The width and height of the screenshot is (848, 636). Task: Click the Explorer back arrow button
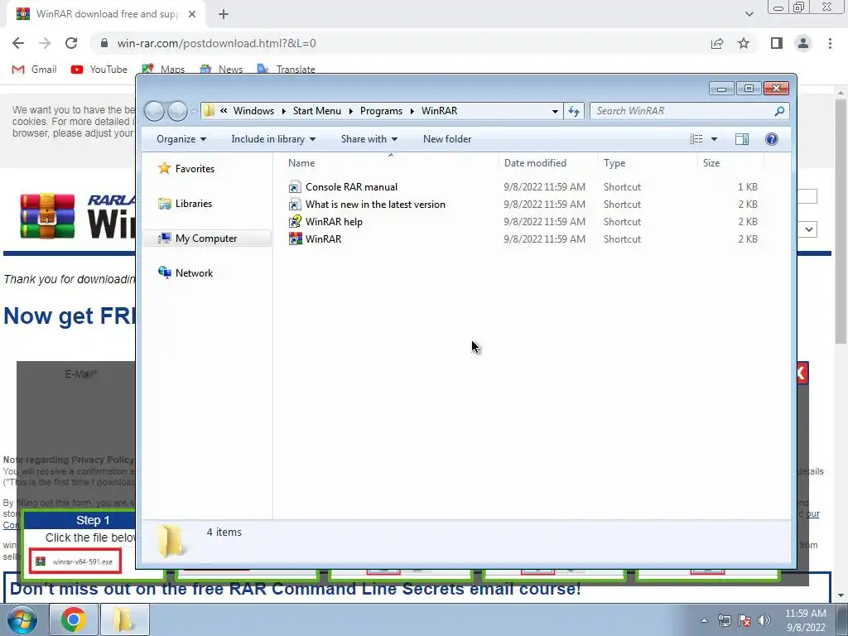pos(155,111)
